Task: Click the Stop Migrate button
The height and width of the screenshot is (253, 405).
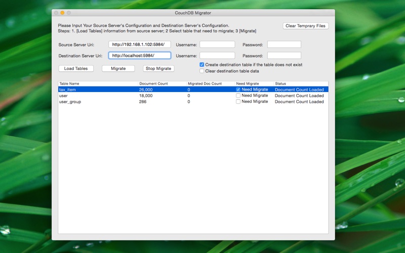Action: (x=158, y=68)
